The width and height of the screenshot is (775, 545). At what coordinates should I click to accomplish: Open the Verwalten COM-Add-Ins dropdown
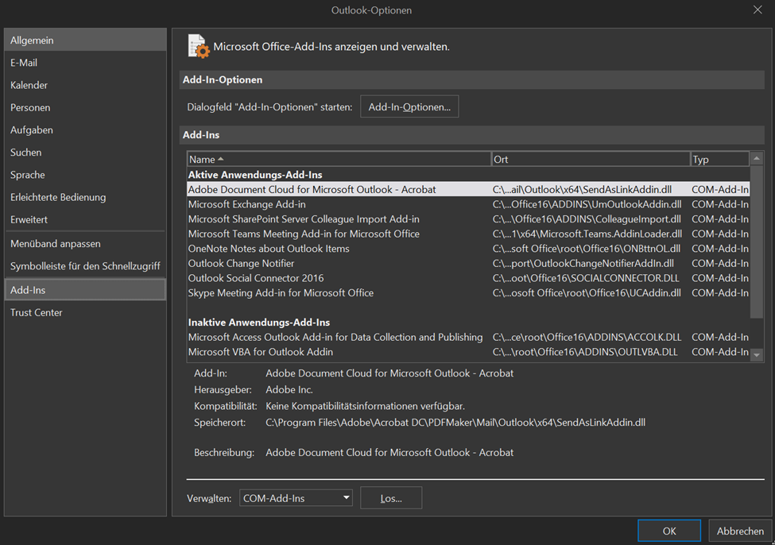coord(296,498)
